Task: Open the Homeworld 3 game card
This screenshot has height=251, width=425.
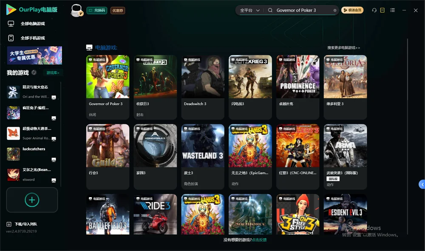Action: coord(155,156)
